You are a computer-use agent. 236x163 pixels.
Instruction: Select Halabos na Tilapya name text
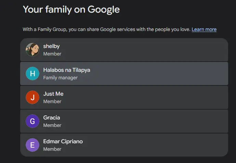(x=67, y=70)
